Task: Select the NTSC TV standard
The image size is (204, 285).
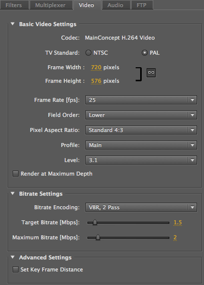Action: (x=88, y=53)
